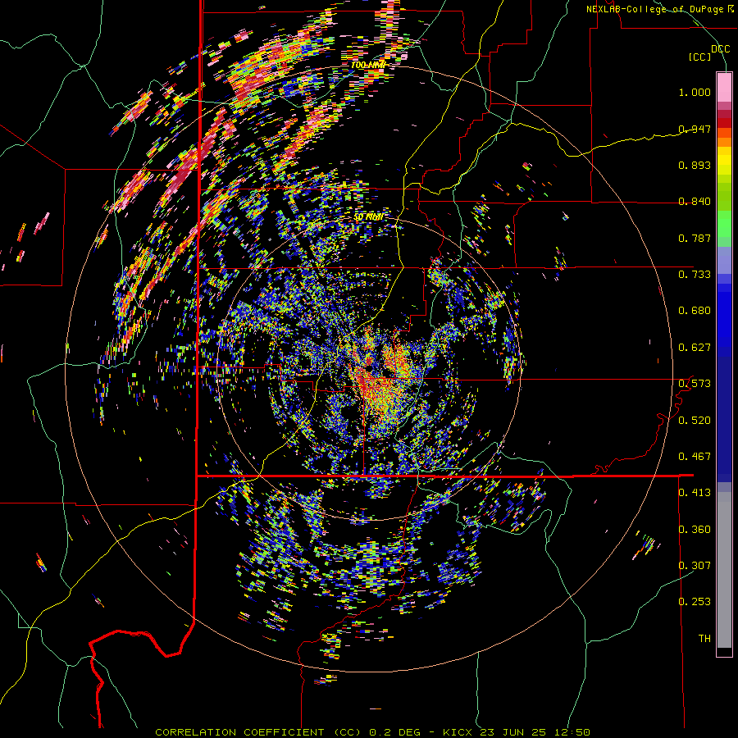
Task: Click the 0.840 scale value
Action: [x=695, y=202]
